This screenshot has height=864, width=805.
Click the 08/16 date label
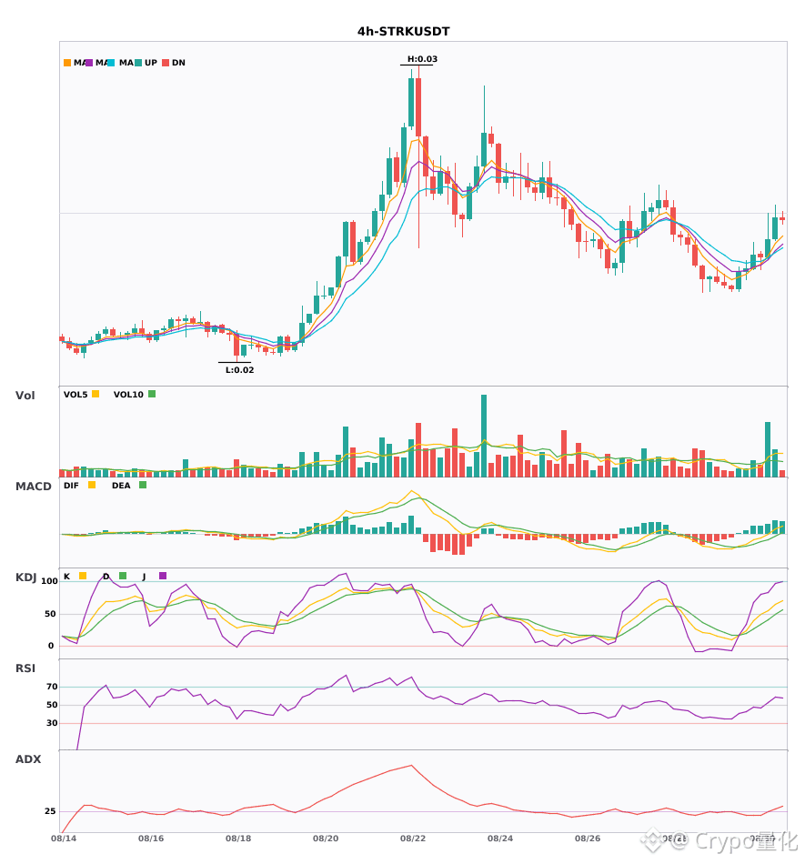click(x=151, y=839)
